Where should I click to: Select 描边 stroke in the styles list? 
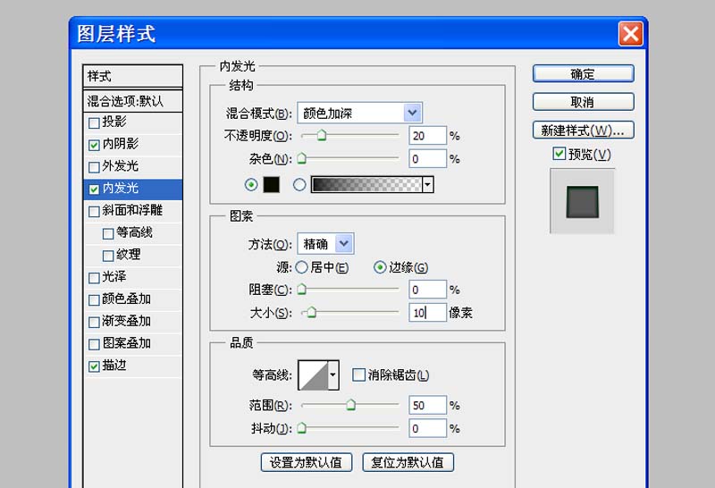click(114, 366)
